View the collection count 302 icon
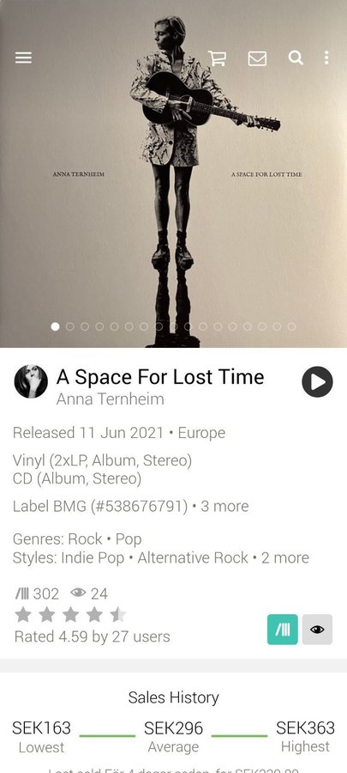Screen dimensions: 347x773 pyautogui.click(x=22, y=593)
